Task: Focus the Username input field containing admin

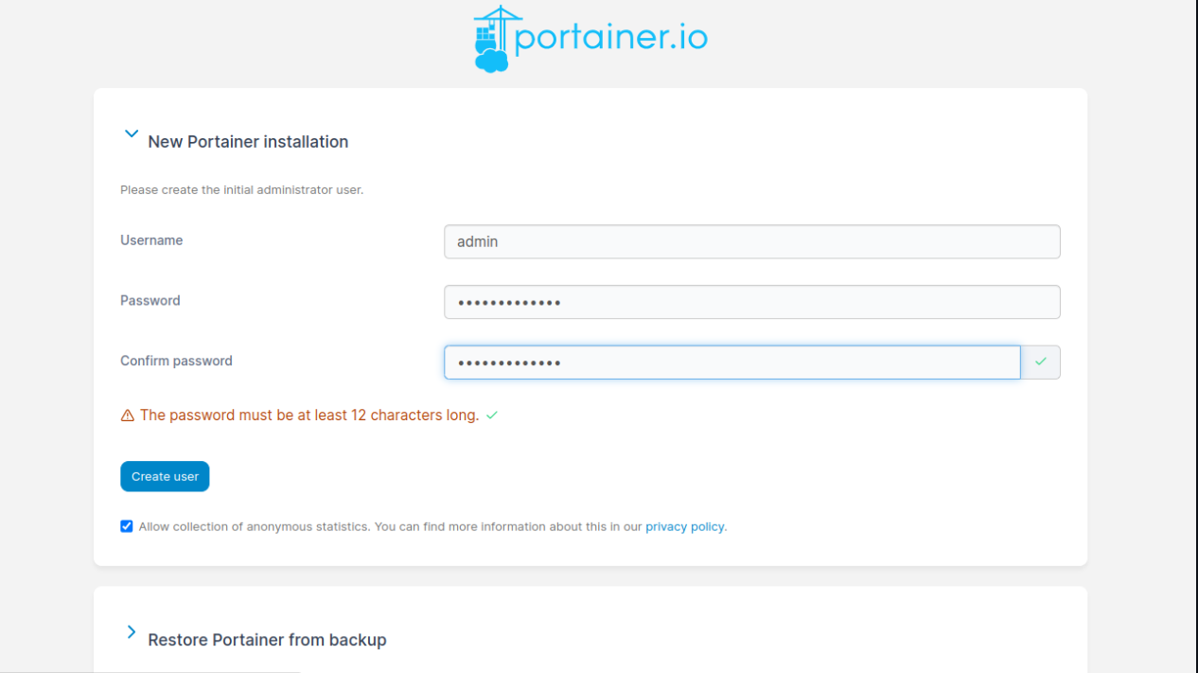Action: (751, 241)
